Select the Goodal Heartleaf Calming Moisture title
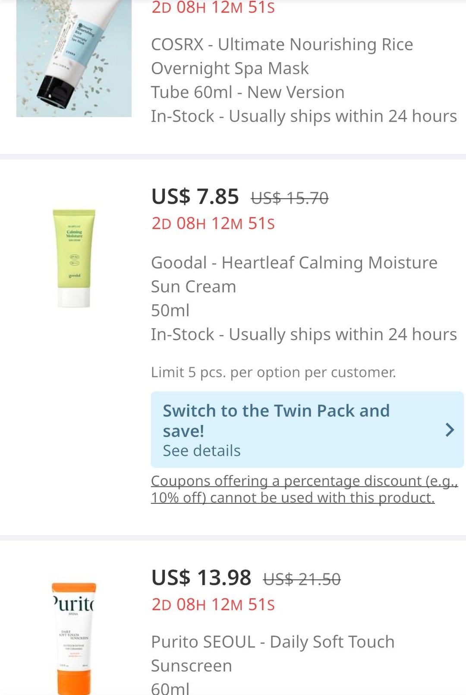Image resolution: width=466 pixels, height=695 pixels. pos(294,274)
